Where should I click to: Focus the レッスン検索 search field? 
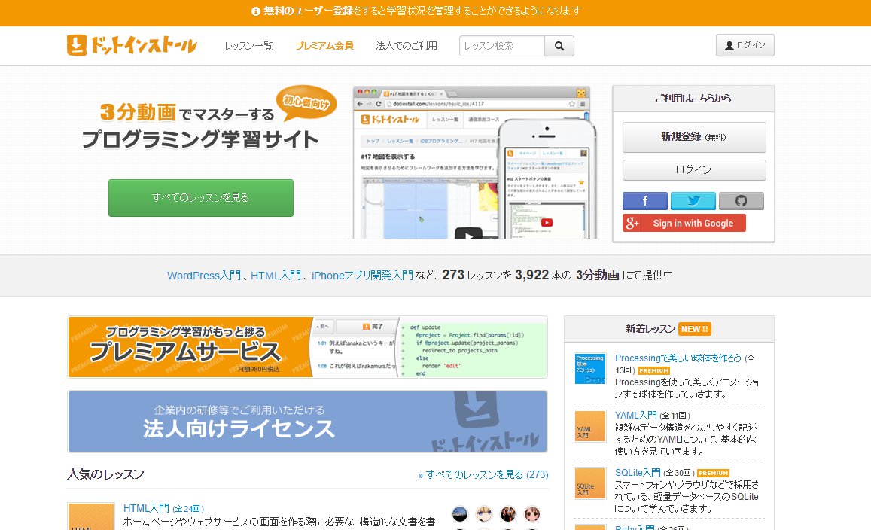(502, 46)
